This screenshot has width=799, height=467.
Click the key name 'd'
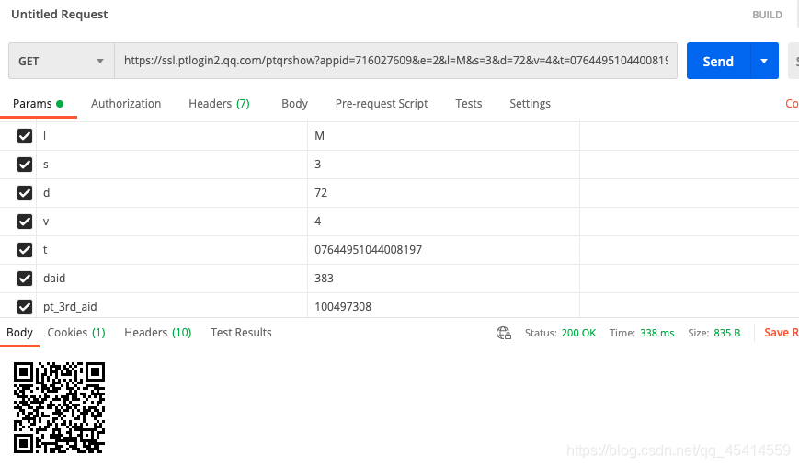(x=46, y=193)
